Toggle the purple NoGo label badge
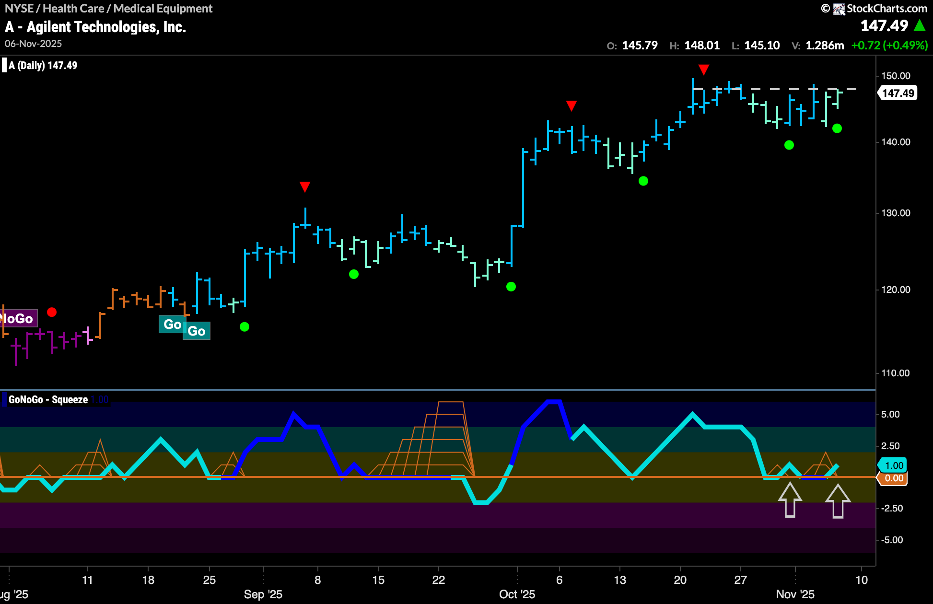933x604 pixels. [x=18, y=318]
